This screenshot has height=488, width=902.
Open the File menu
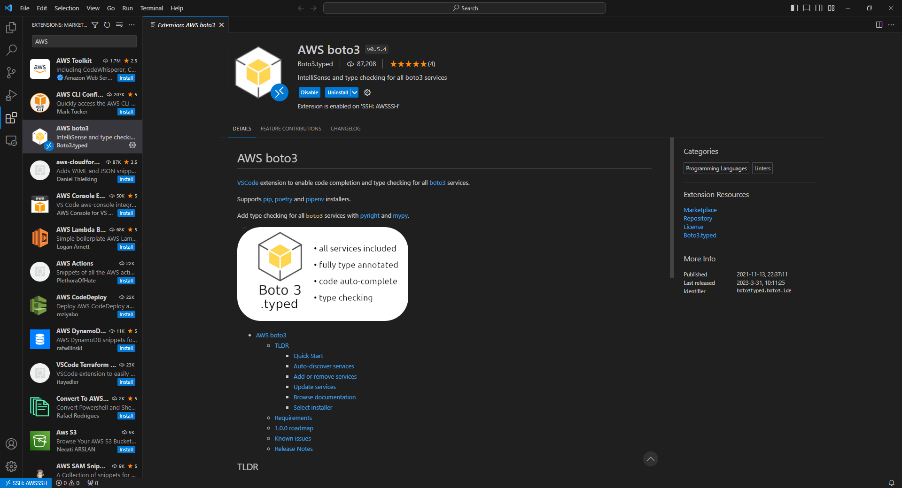pos(25,8)
